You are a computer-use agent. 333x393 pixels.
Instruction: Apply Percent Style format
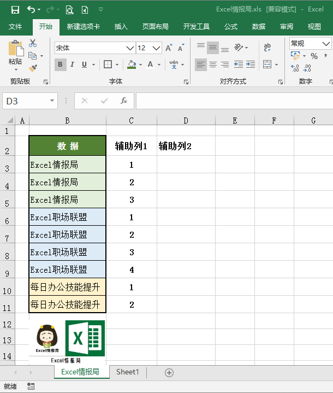click(x=314, y=56)
